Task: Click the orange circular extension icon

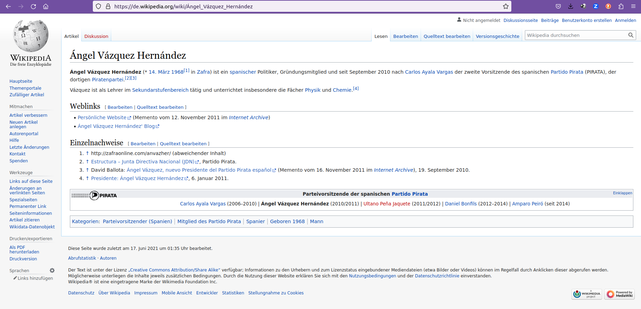Action: (x=608, y=6)
